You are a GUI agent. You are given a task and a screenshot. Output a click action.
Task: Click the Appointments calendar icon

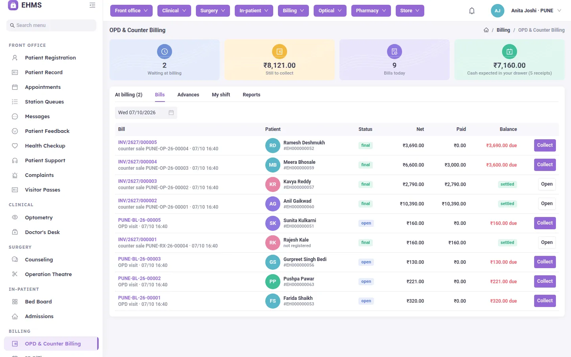pos(15,87)
